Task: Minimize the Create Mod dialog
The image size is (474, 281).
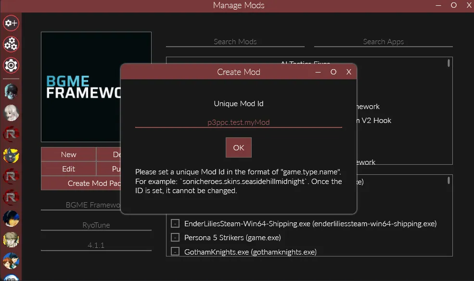Action: [318, 72]
